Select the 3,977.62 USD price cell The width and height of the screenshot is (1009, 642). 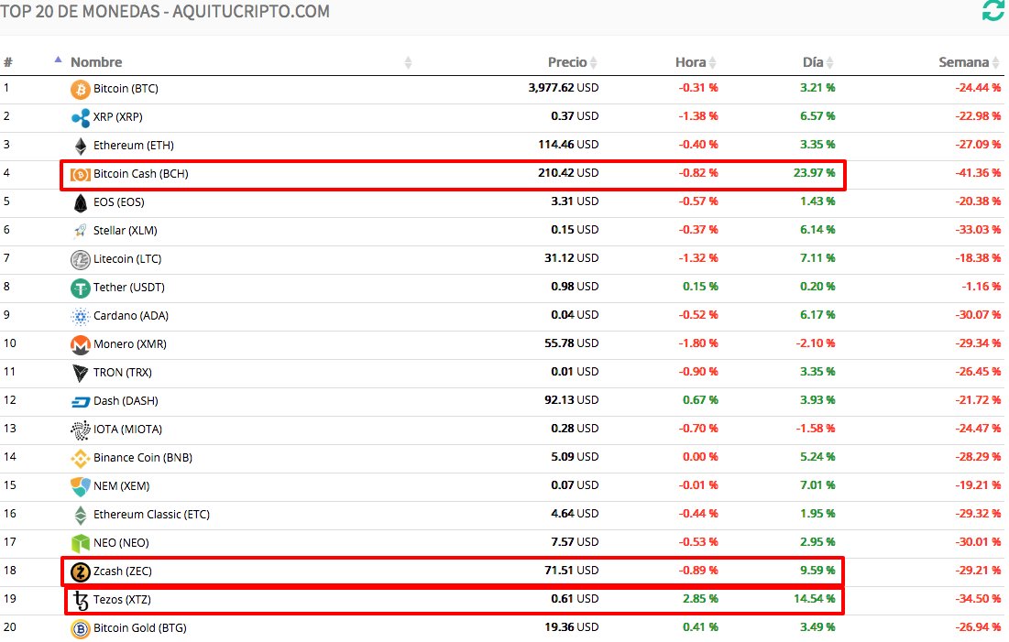coord(563,88)
